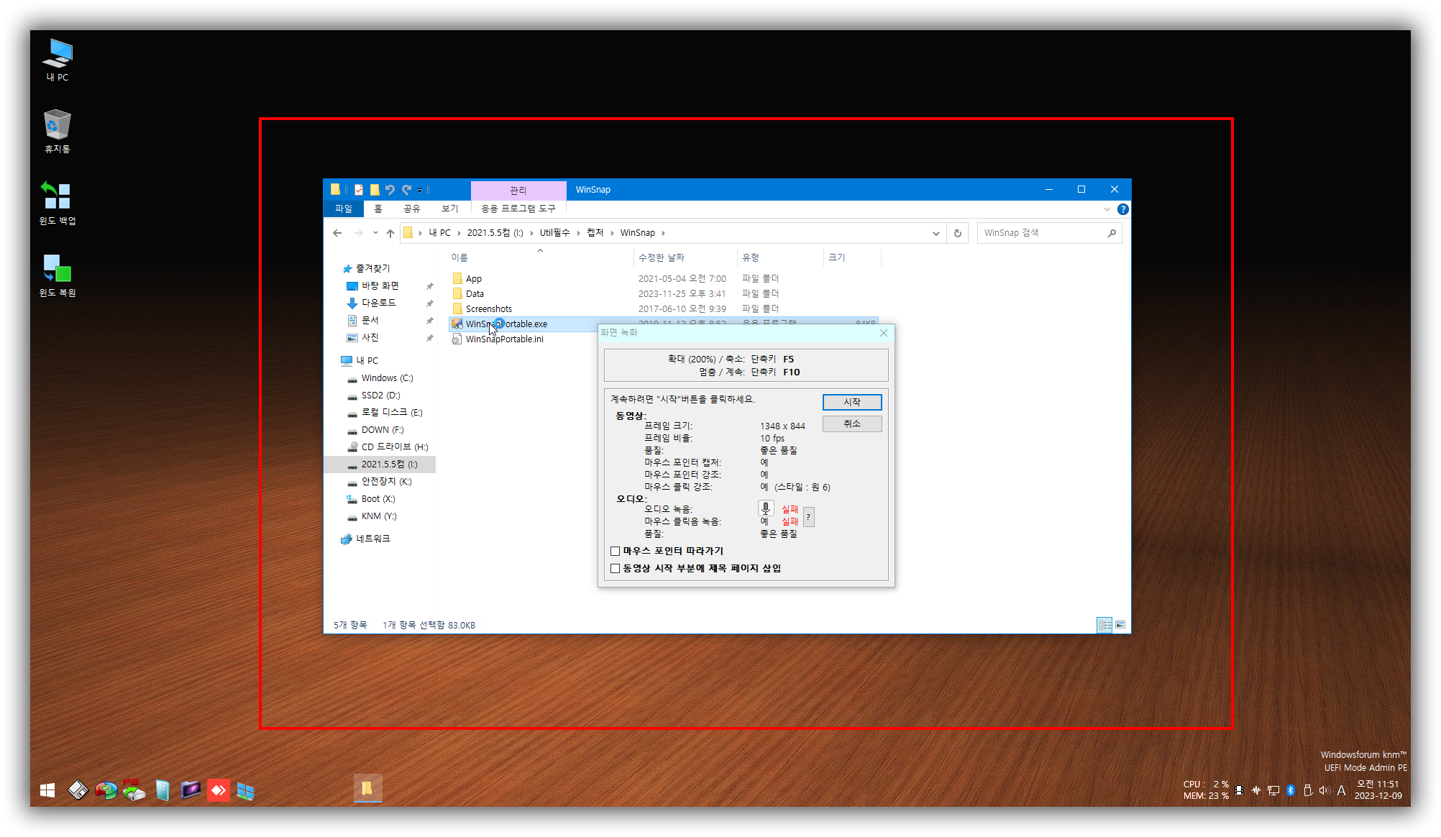This screenshot has width=1441, height=837.
Task: Expand chevron after WinSnap in address bar
Action: pyautogui.click(x=663, y=233)
